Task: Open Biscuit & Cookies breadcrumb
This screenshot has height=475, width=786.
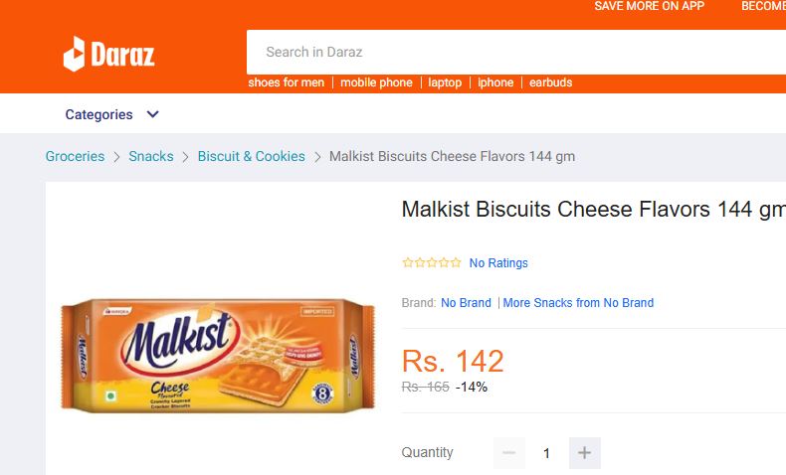Action: click(x=251, y=156)
